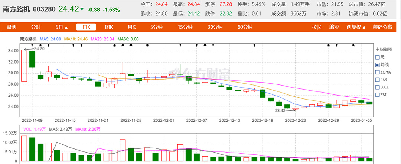Click the event marker above 2022-11-25
Viewport: 401px width, 164px height.
(131, 46)
